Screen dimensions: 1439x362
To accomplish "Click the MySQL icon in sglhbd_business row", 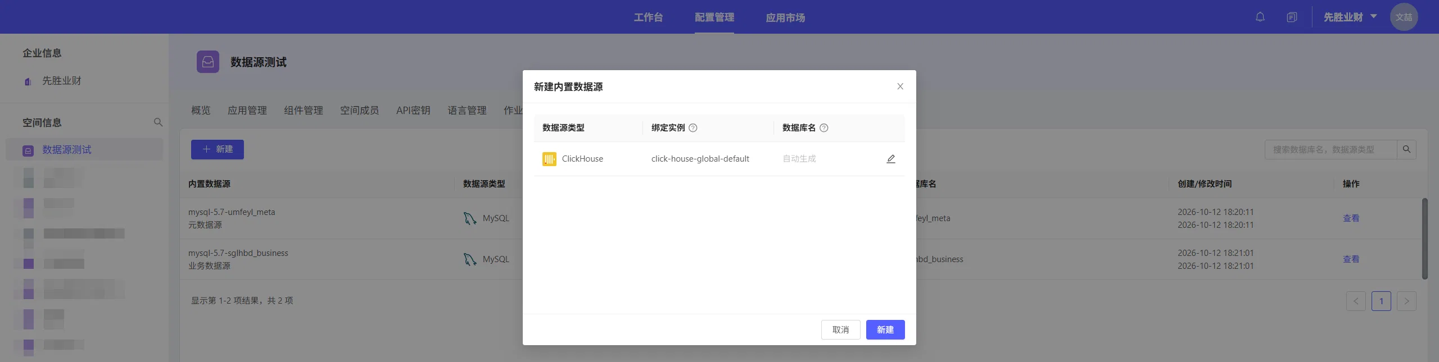I will pos(469,259).
